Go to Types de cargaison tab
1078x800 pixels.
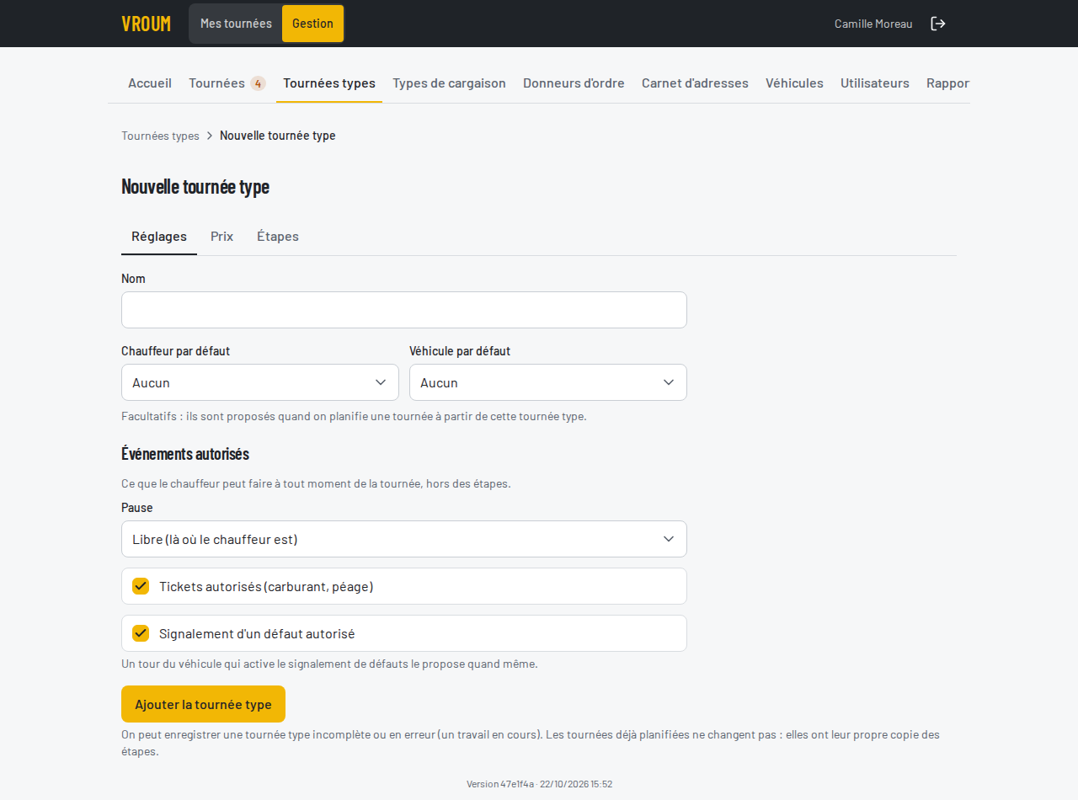(449, 83)
